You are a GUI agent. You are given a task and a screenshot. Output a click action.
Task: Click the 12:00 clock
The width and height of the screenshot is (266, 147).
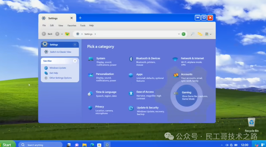[244, 145]
